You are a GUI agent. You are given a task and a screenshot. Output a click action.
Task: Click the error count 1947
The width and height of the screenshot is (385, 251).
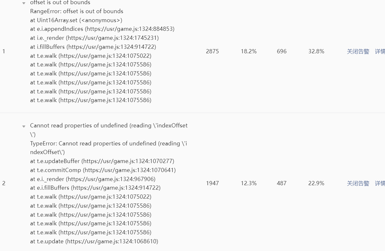pyautogui.click(x=212, y=183)
